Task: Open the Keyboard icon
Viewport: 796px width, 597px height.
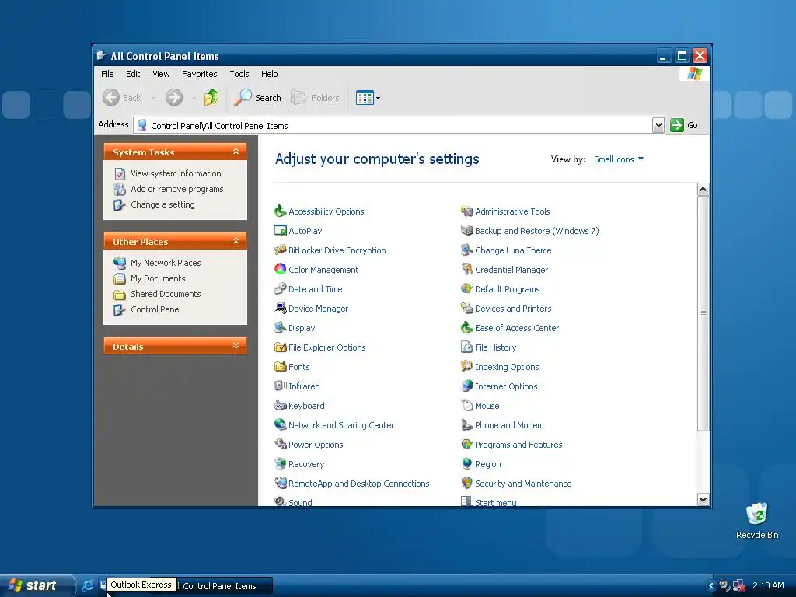Action: [x=280, y=405]
